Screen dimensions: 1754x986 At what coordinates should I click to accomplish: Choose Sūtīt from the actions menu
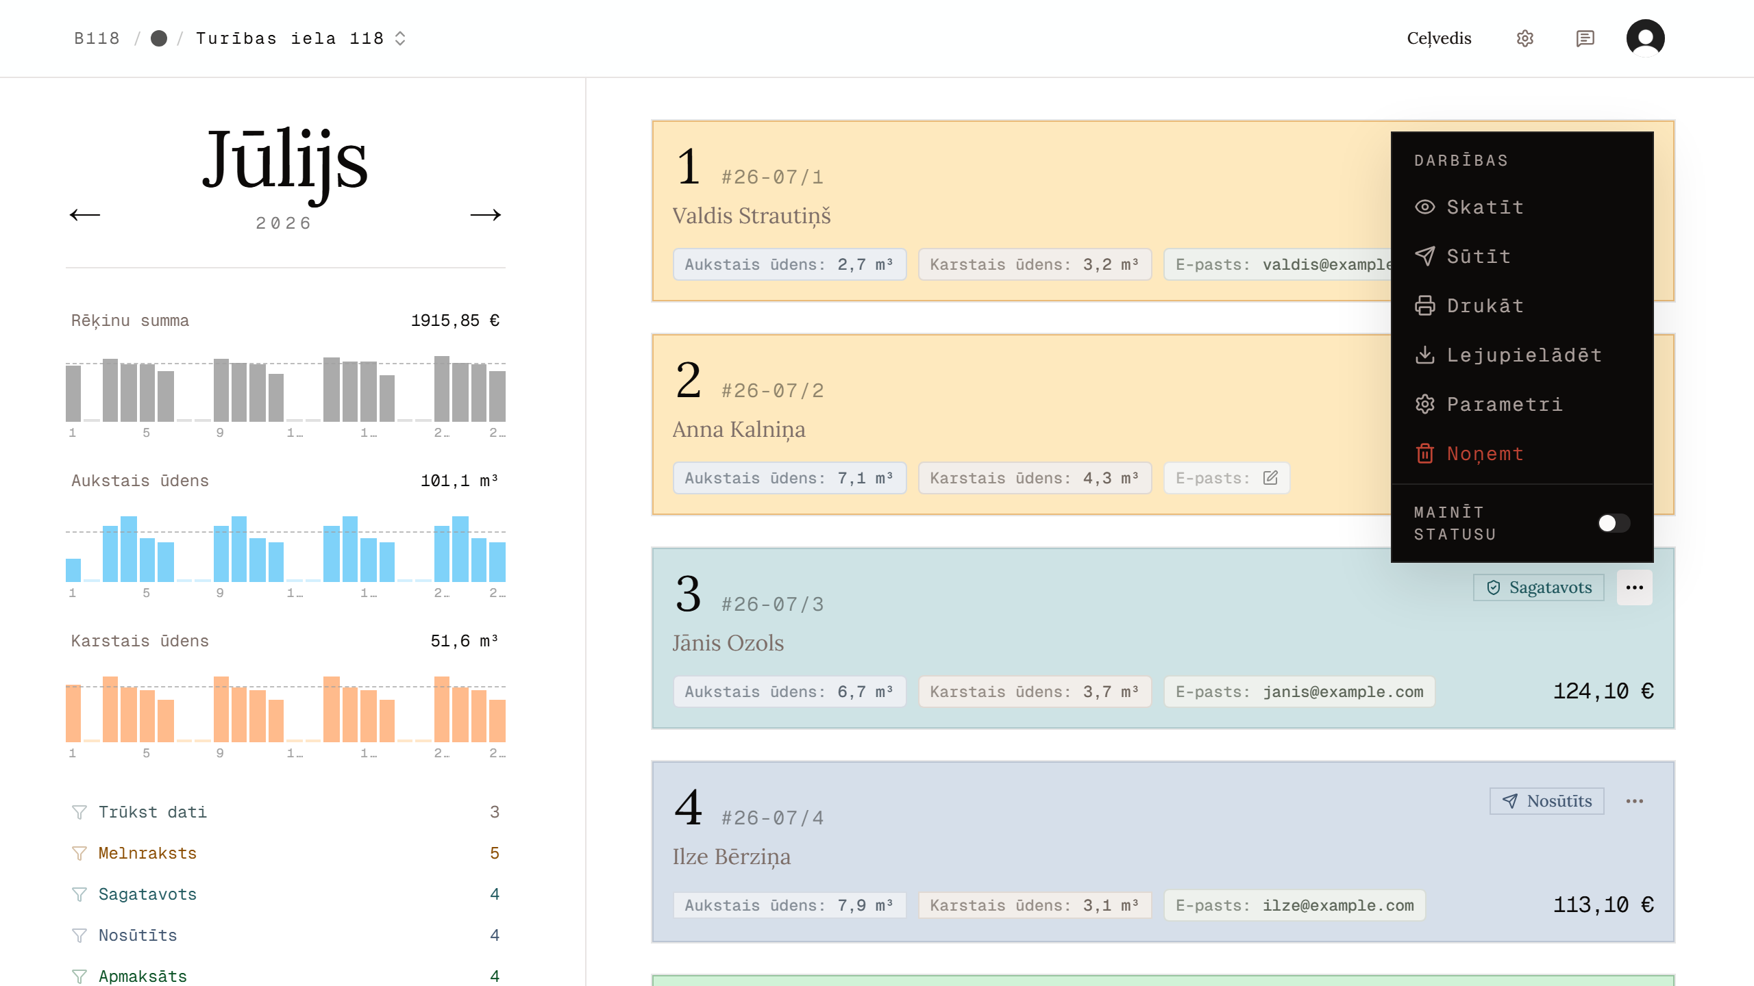[1522, 256]
